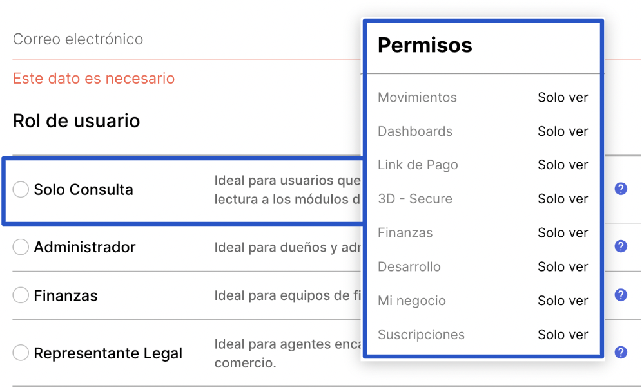Click Finanzas in the Permisos panel
This screenshot has height=390, width=642.
coord(482,233)
